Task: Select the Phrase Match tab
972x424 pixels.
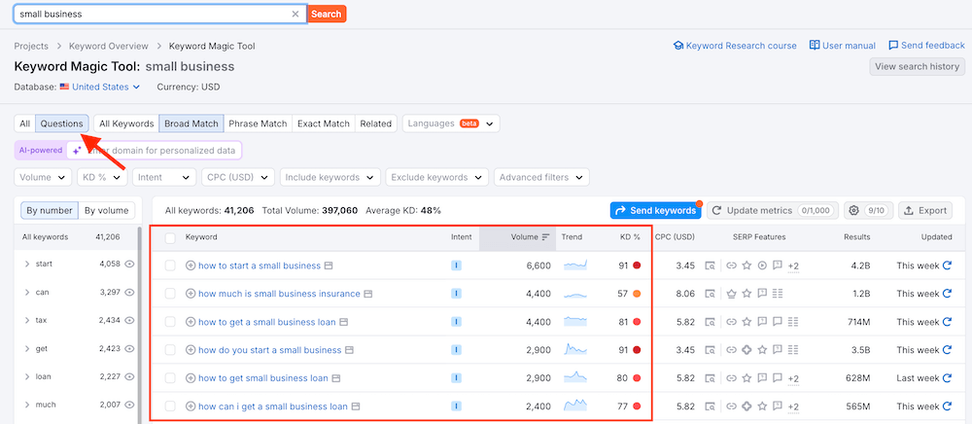Action: [258, 124]
